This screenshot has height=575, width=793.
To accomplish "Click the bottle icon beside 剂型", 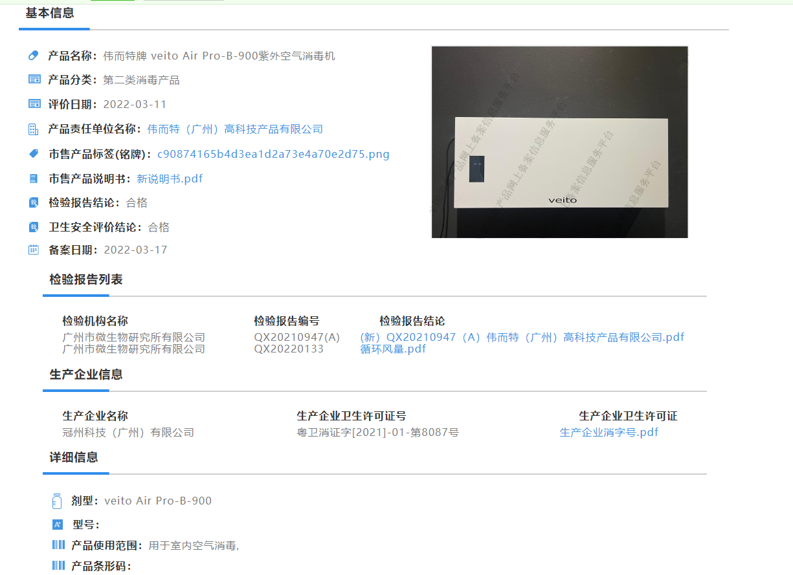I will pos(57,501).
